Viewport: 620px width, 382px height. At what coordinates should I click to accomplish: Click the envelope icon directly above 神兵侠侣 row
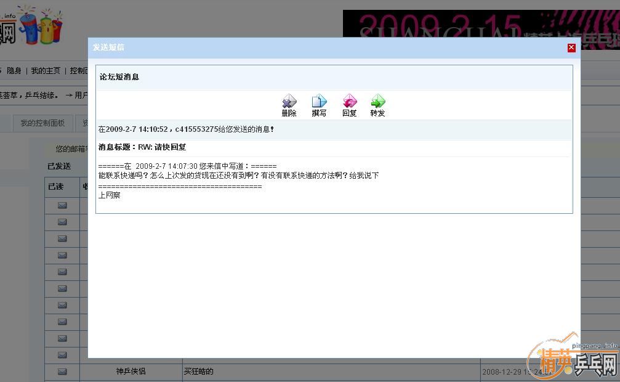click(x=62, y=355)
